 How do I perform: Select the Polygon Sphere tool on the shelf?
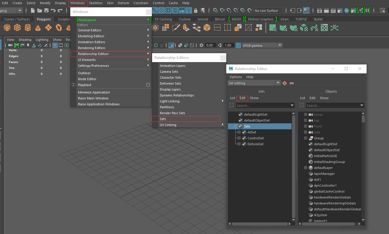(6, 28)
